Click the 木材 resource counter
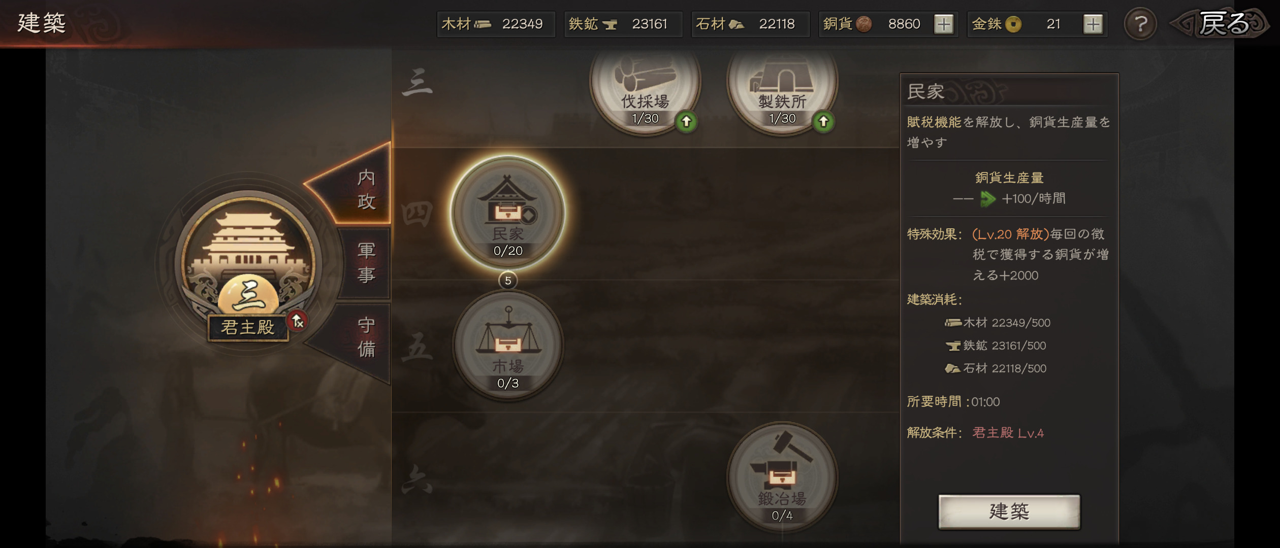This screenshot has height=548, width=1280. [496, 24]
